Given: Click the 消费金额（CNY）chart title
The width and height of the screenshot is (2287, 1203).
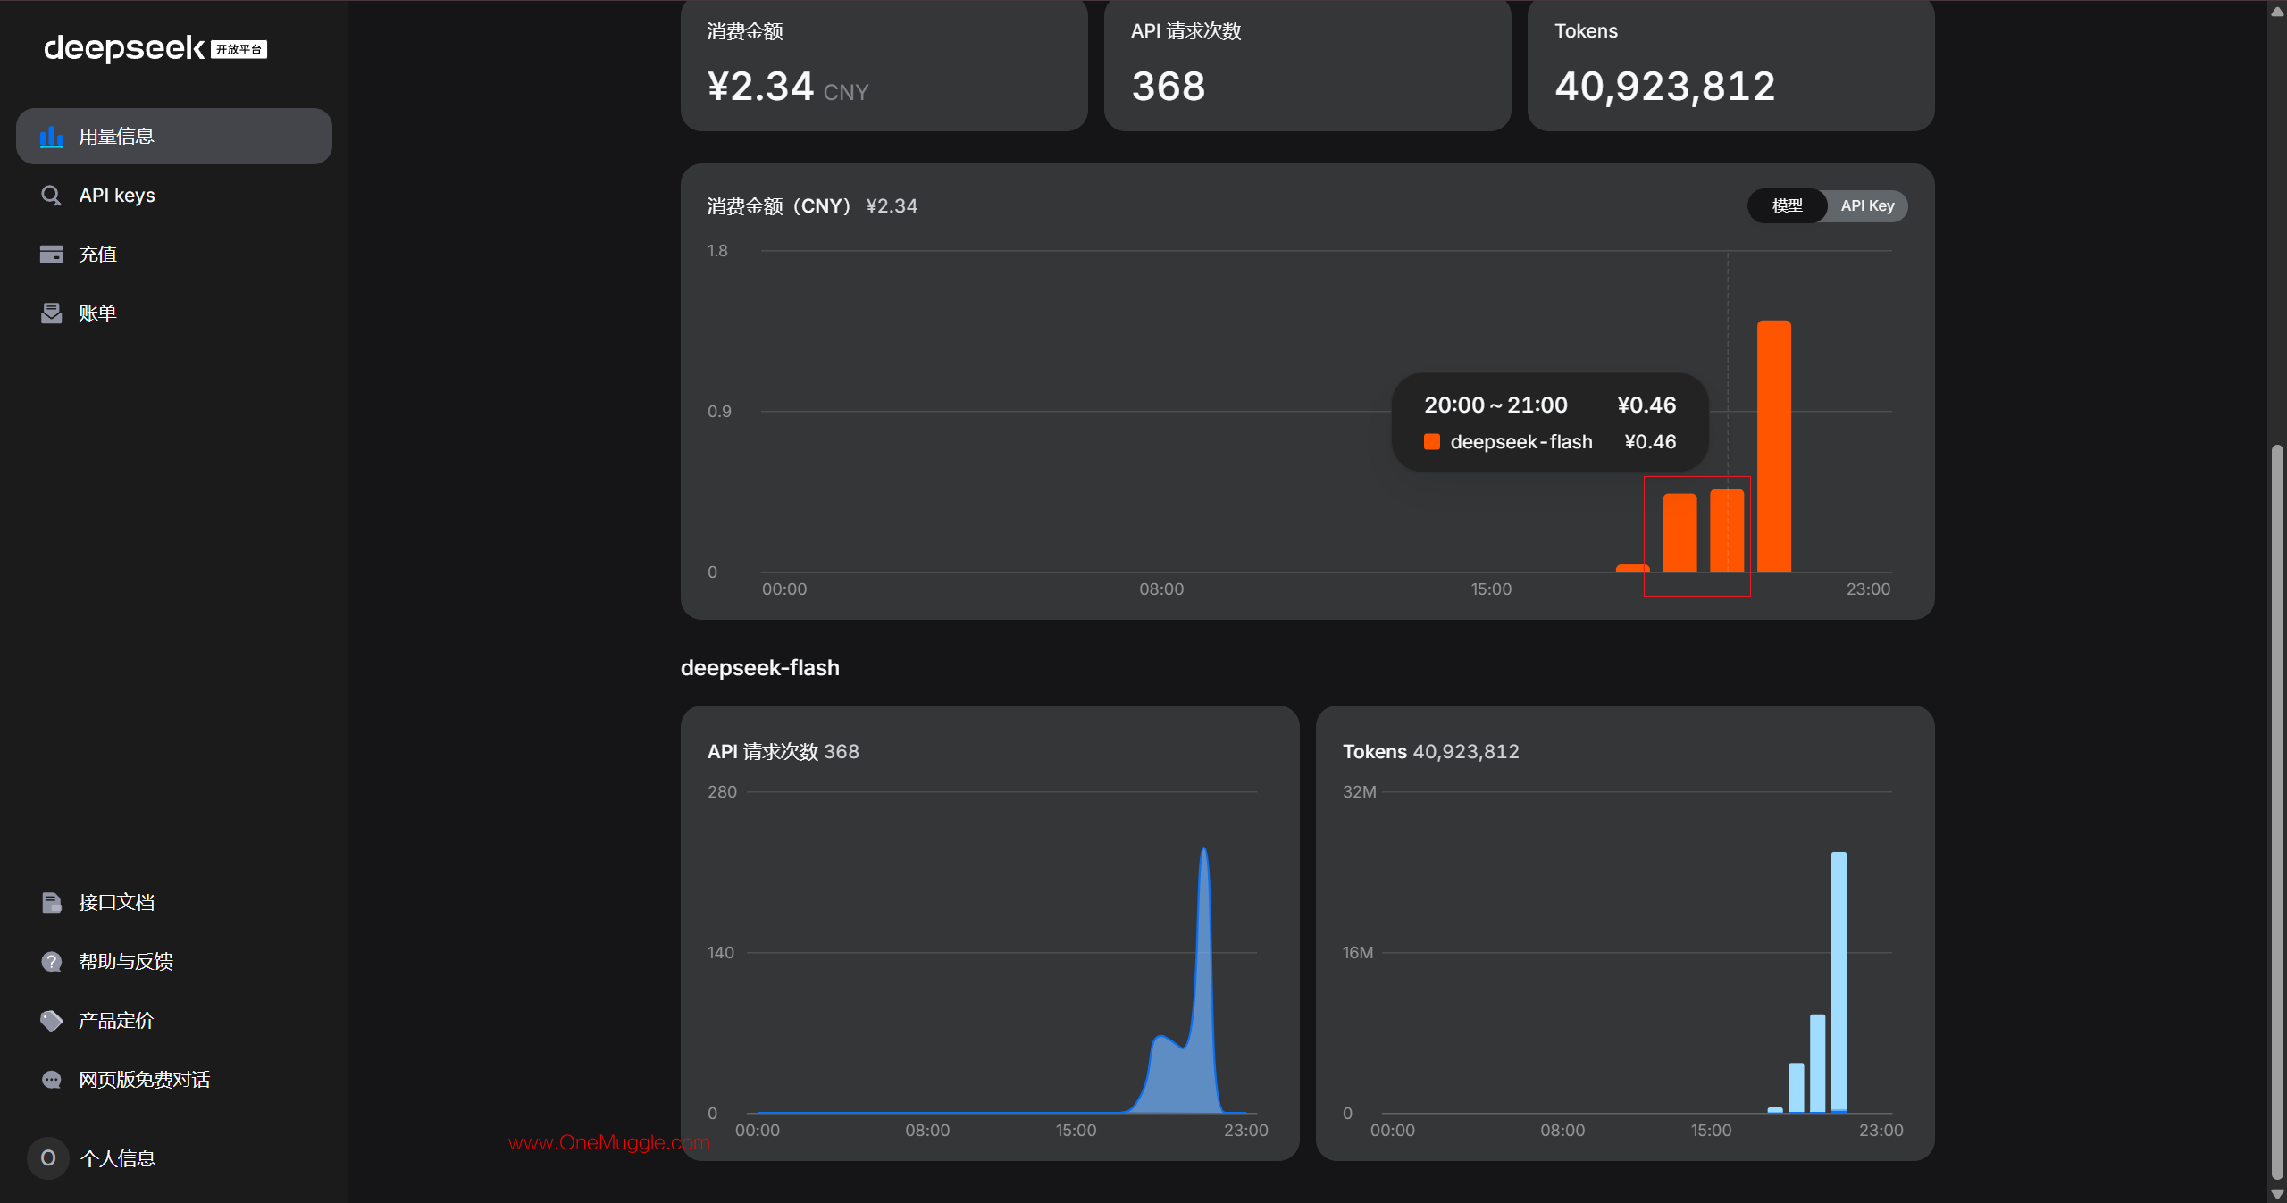Looking at the screenshot, I should pyautogui.click(x=812, y=206).
